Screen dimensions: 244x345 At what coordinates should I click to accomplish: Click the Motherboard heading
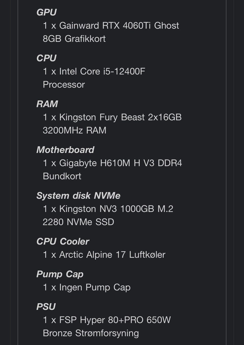point(65,150)
